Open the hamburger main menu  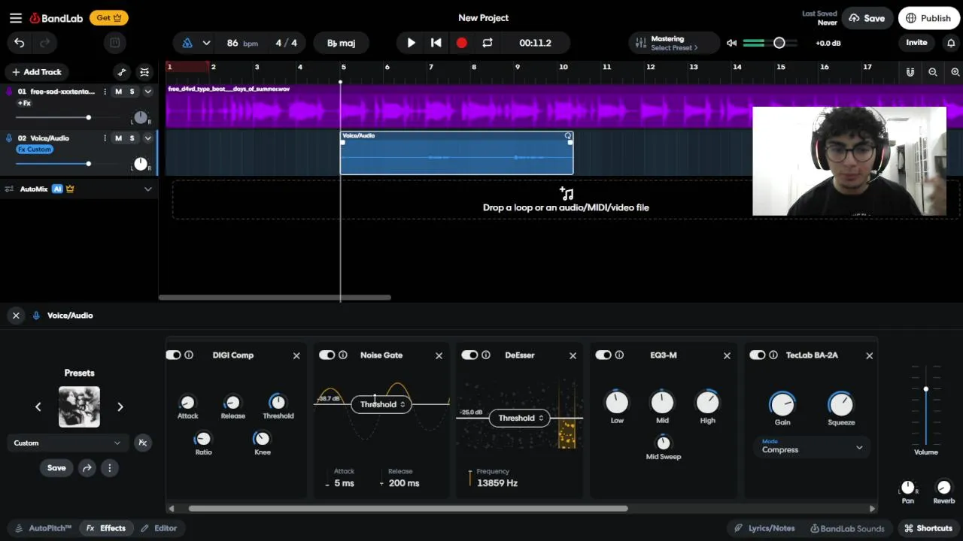[x=16, y=18]
